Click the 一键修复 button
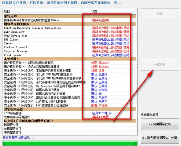The width and height of the screenshot is (181, 146). (160, 64)
